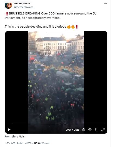Click the red exclamation emoji before BRUSSELS
Viewport: 114px width, 147px height.
click(7, 14)
